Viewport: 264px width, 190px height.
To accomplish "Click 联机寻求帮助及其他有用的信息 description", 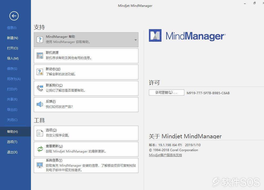I will 69,58.
